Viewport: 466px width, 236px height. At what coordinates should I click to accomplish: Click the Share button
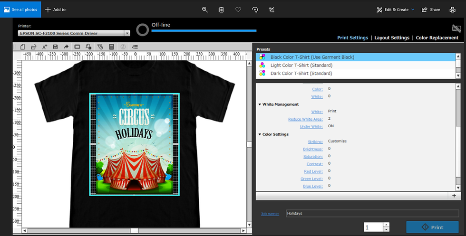[x=431, y=9]
